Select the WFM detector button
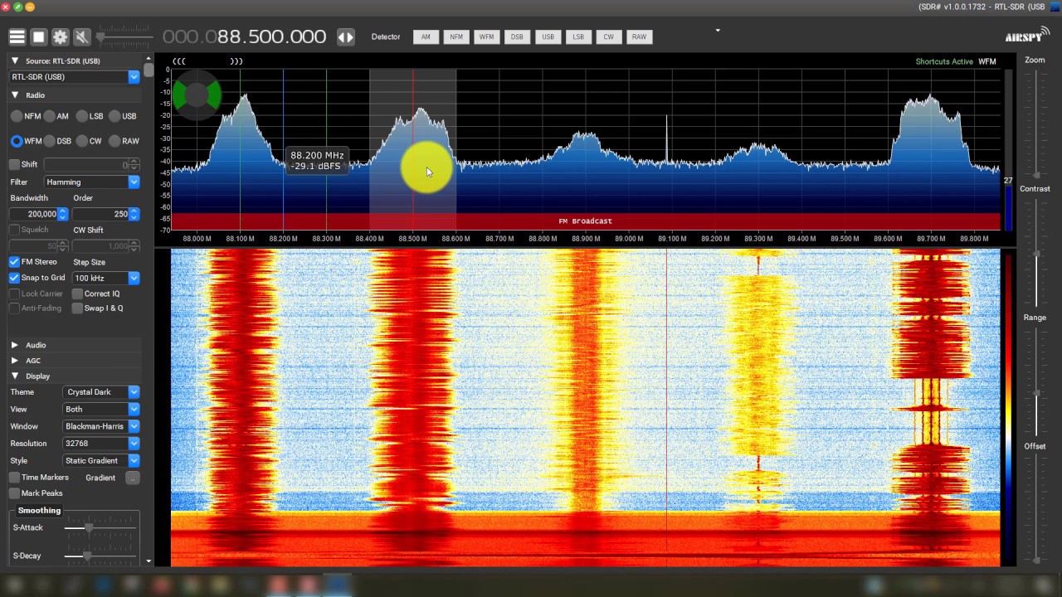The image size is (1062, 597). pos(486,36)
